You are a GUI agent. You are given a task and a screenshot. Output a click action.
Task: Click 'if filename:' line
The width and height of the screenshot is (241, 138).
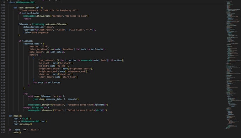tap(26, 41)
